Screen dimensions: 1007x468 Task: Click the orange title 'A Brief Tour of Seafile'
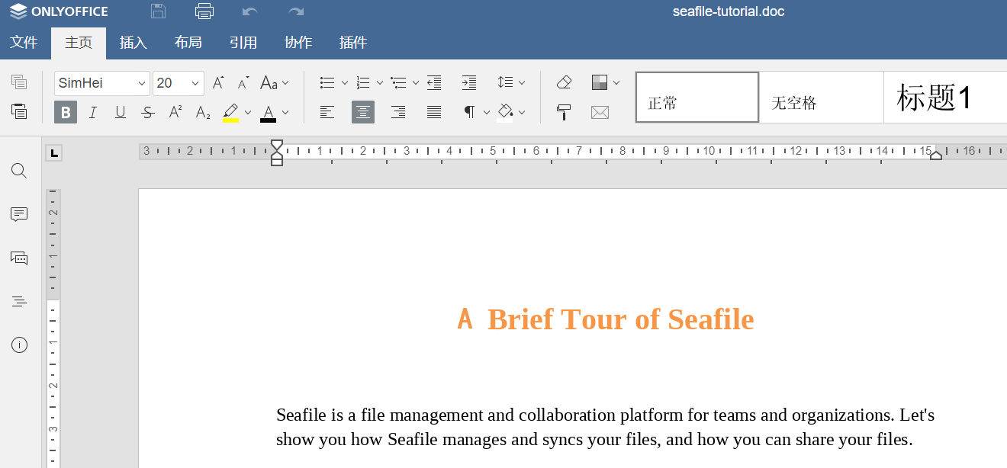[606, 319]
